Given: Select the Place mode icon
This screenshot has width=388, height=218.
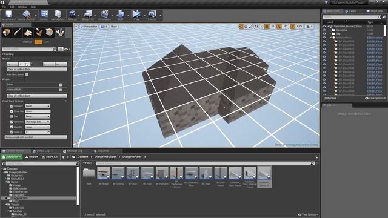Looking at the screenshot, I should pyautogui.click(x=7, y=32).
